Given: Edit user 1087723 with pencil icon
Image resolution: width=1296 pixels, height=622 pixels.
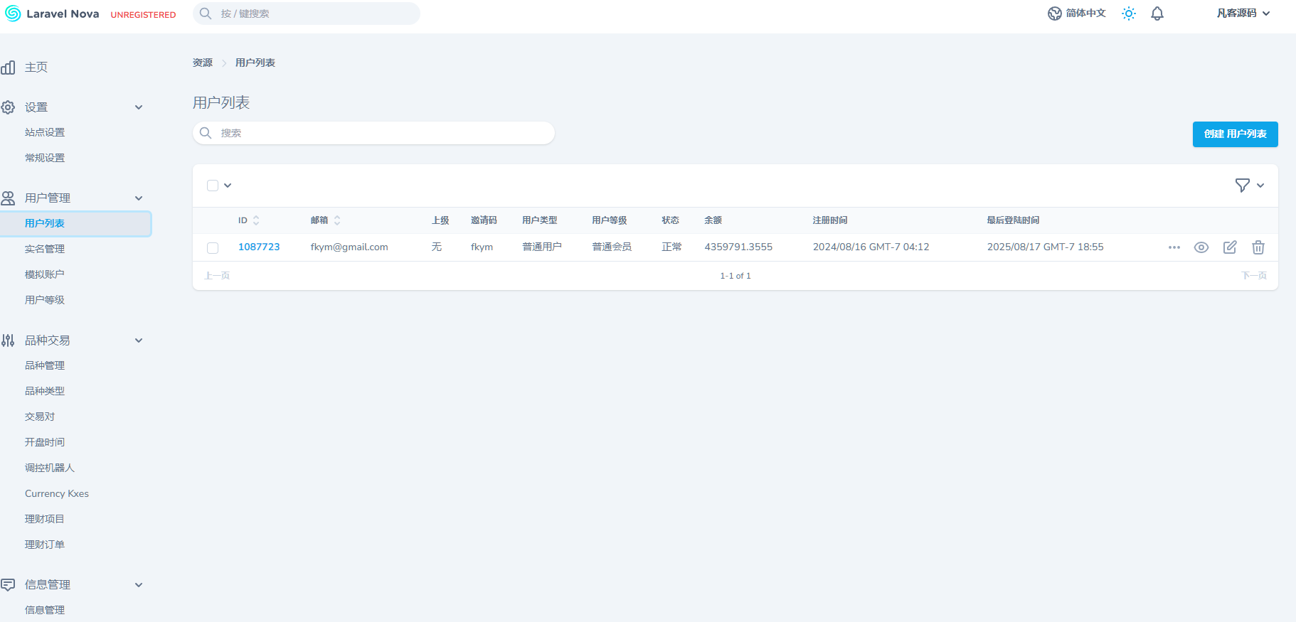Looking at the screenshot, I should 1230,247.
